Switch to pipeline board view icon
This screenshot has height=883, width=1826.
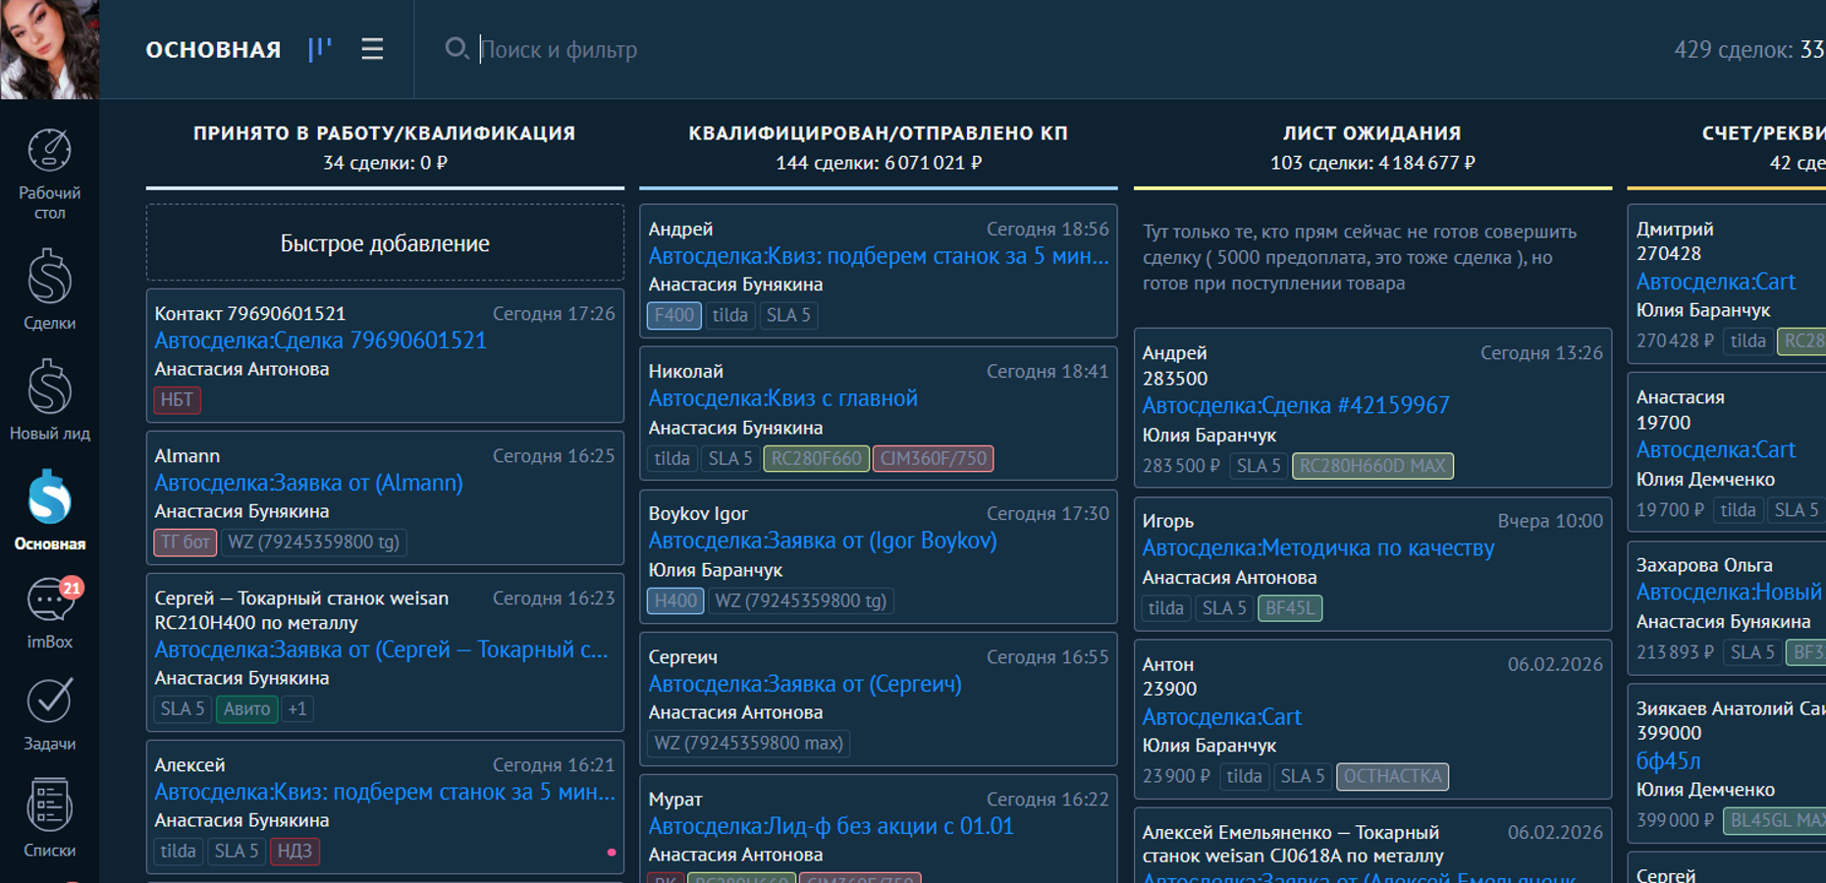point(320,49)
